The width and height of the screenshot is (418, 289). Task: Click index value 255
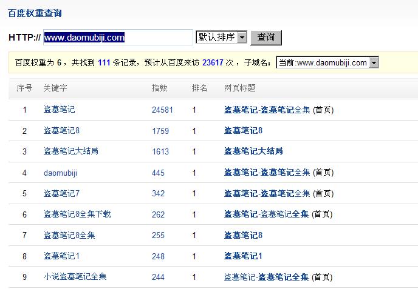click(158, 235)
